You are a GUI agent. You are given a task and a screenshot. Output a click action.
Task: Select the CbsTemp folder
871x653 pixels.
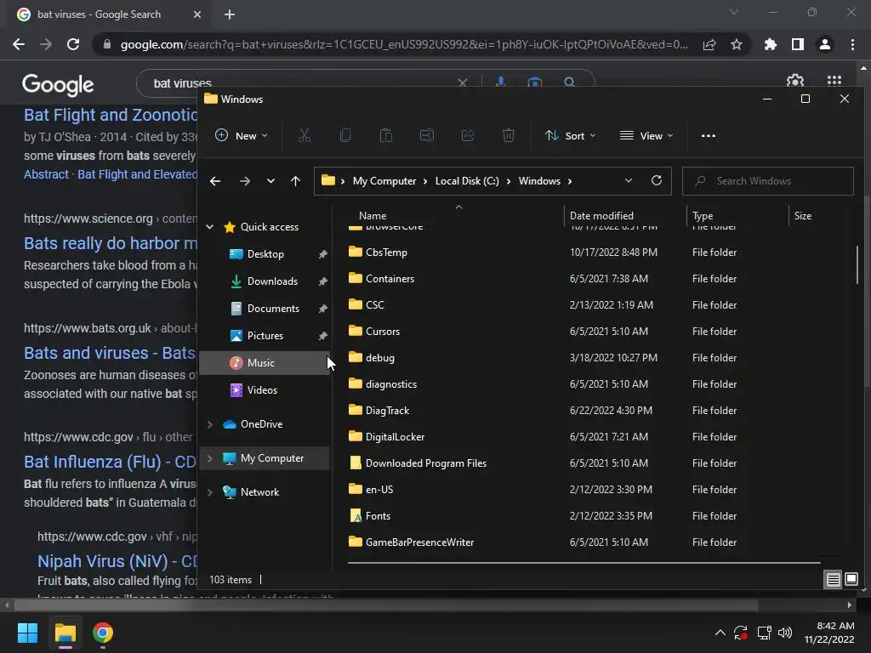[x=386, y=252]
